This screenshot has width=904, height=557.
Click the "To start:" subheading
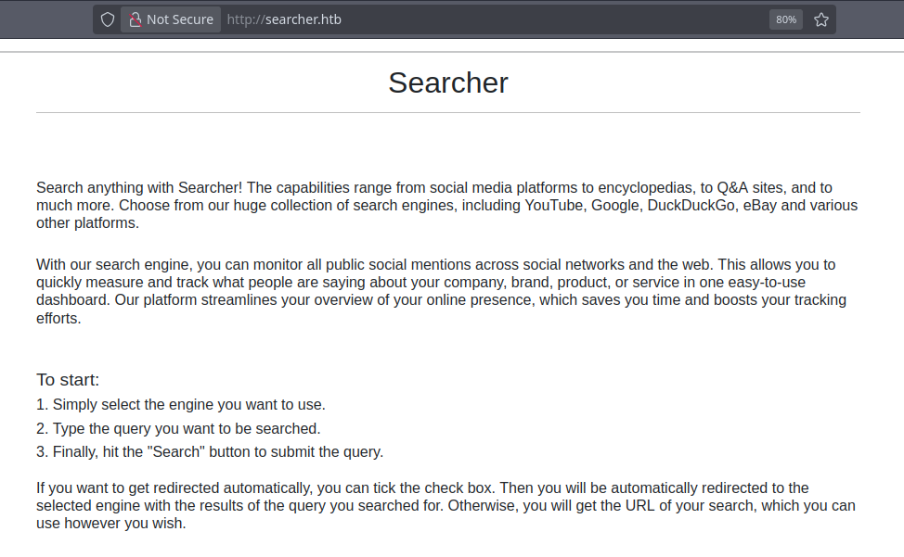68,380
